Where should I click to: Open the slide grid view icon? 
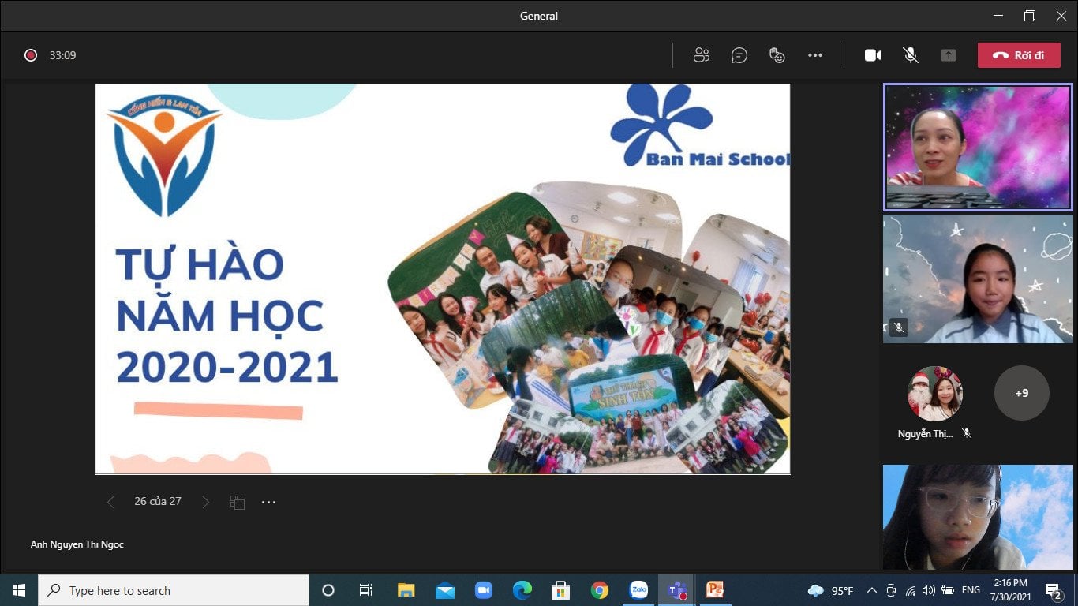click(237, 502)
